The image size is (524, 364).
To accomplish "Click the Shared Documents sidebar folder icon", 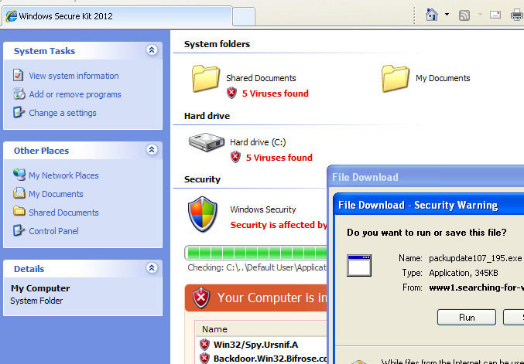I will pos(19,211).
